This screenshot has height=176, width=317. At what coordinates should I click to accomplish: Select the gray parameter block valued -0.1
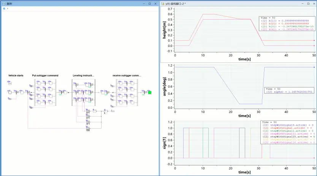tap(88, 122)
